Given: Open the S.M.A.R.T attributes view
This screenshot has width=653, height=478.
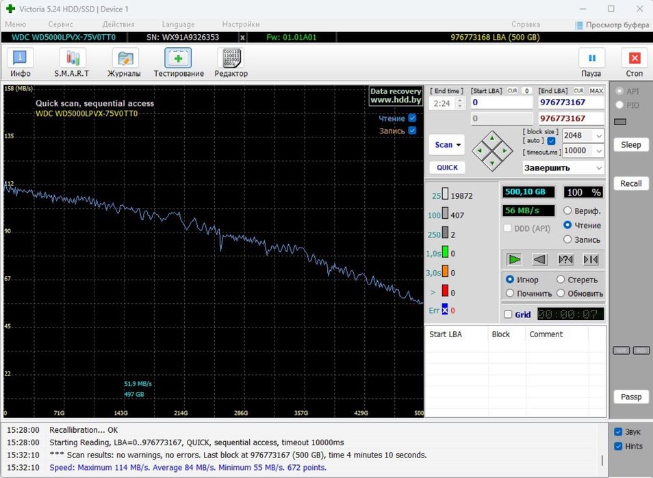Looking at the screenshot, I should (72, 62).
